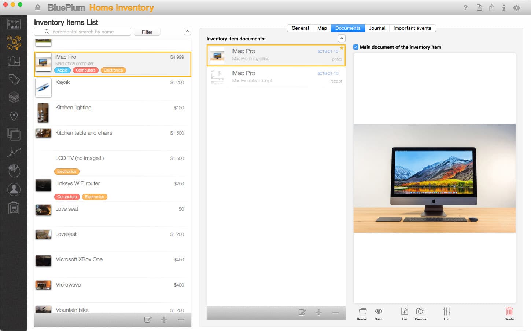The image size is (531, 331).
Task: Edit the selected inventory item (pencil icon)
Action: [148, 320]
